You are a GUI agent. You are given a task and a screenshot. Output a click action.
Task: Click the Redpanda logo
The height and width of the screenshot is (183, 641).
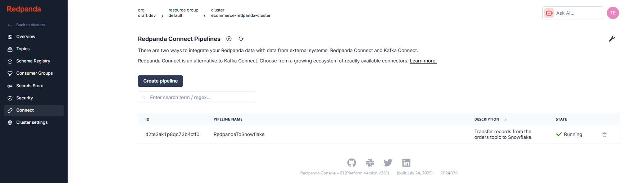pos(24,9)
